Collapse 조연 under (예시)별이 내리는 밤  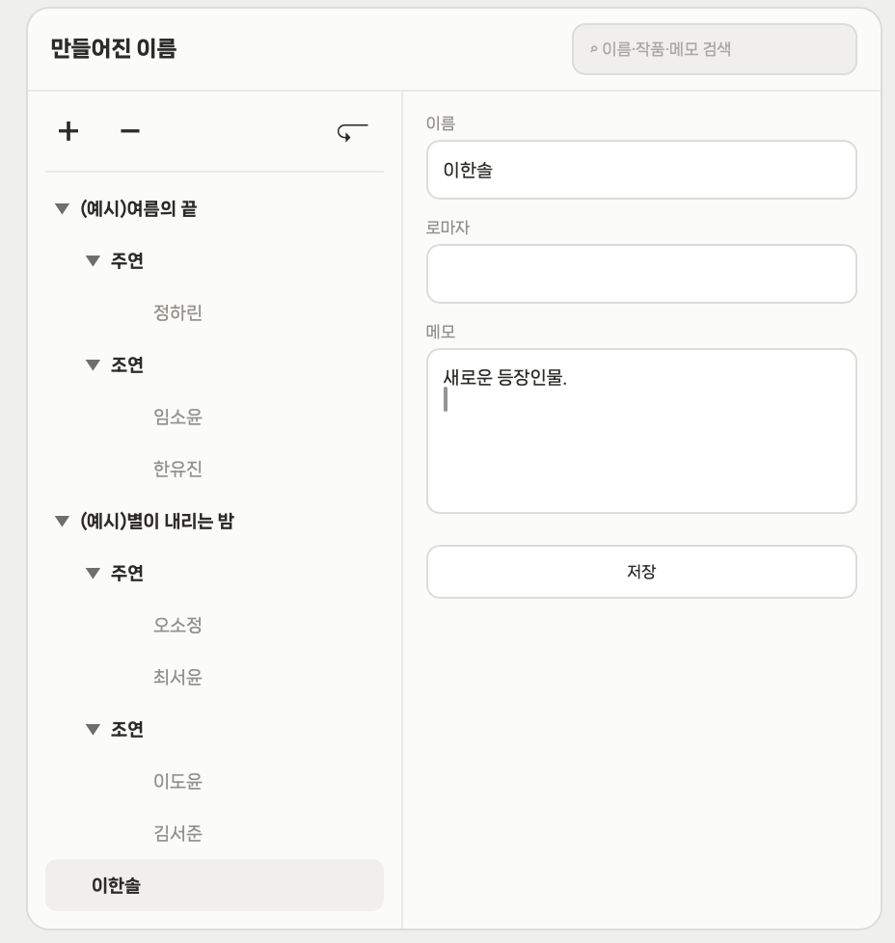[93, 730]
